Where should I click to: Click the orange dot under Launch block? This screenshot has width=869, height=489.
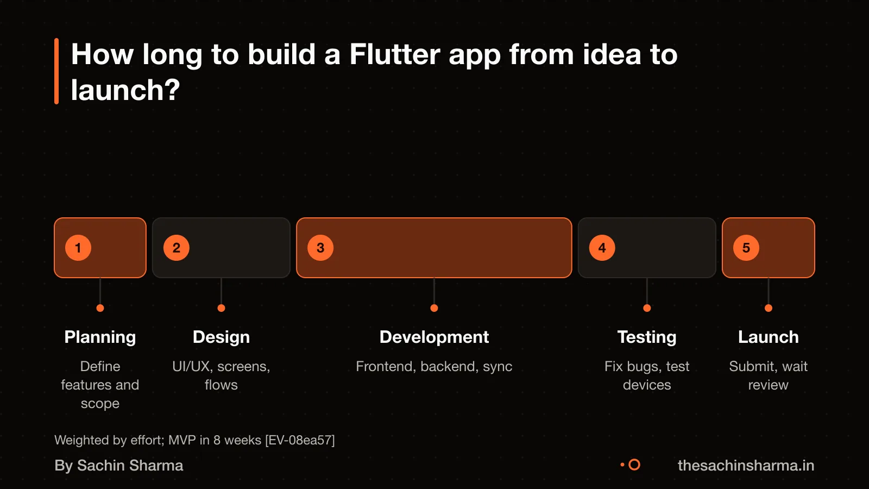(x=768, y=308)
